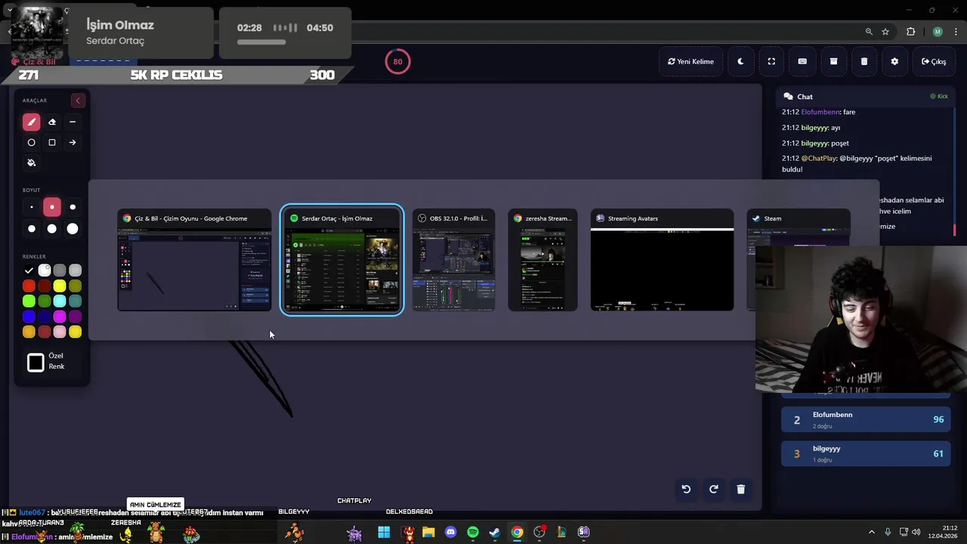Image resolution: width=967 pixels, height=544 pixels.
Task: Choose the smallest brush size
Action: pos(31,207)
